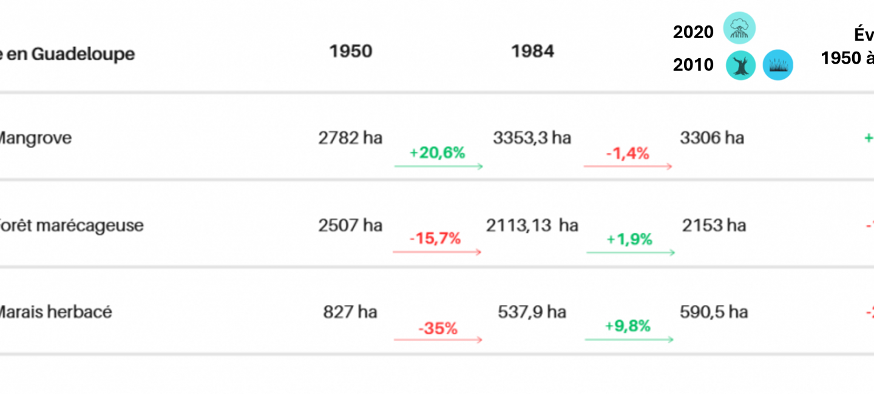Image resolution: width=874 pixels, height=394 pixels.
Task: Click the 537,9 ha value
Action: click(x=532, y=312)
